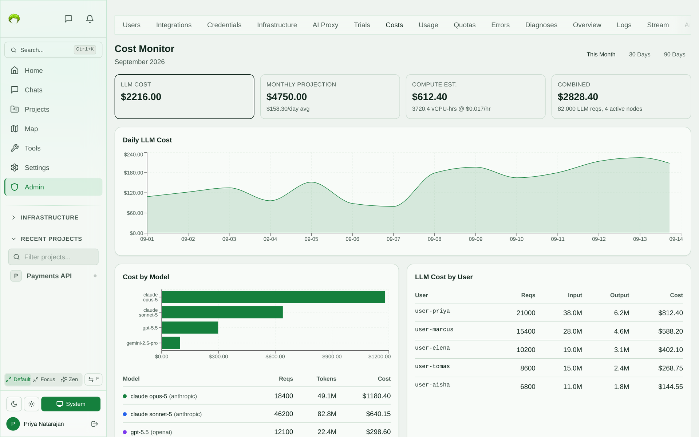Select the Admin sidebar entry
699x437 pixels.
[x=53, y=187]
